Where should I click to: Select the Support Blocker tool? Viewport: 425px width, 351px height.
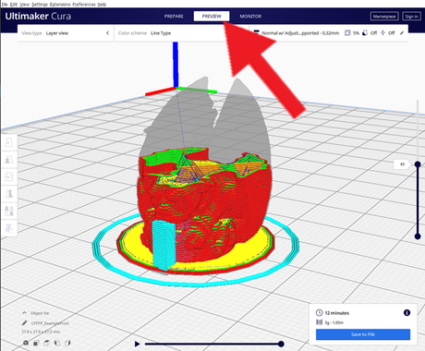point(9,228)
